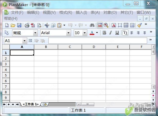Screen dimensions: 158x116
Task: Open character format with red A icon
Action: (x=114, y=25)
